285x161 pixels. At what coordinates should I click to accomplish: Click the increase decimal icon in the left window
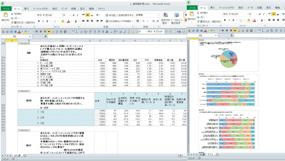click(153, 21)
